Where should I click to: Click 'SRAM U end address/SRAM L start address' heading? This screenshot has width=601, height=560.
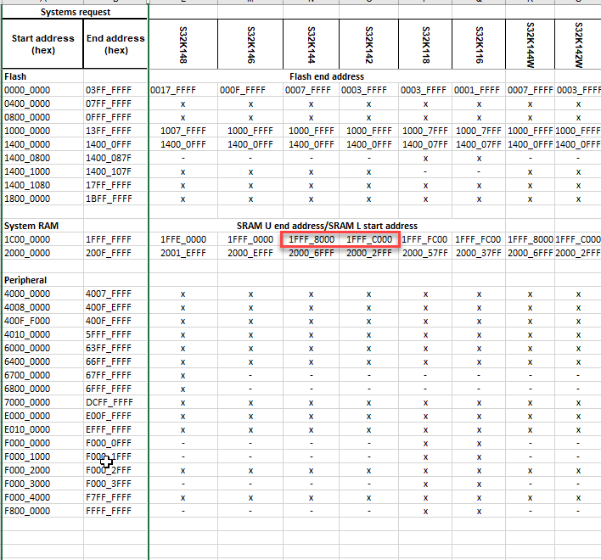coord(327,226)
